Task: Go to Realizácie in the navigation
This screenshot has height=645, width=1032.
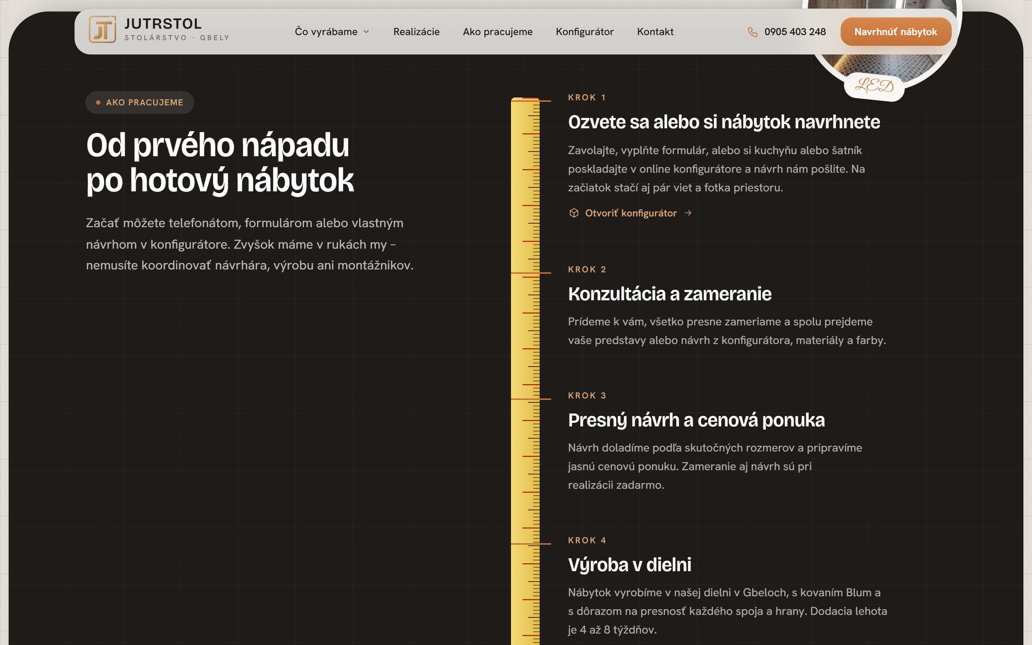Action: click(416, 32)
